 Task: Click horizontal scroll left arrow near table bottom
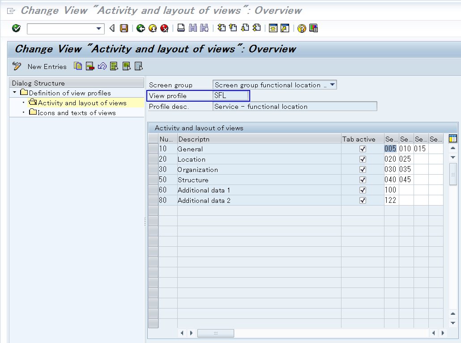182,333
